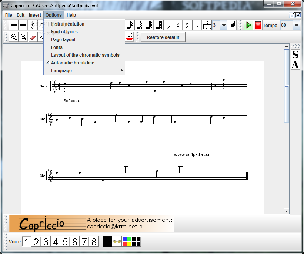304x254 pixels.
Task: Select voice 5
Action: (x=65, y=242)
